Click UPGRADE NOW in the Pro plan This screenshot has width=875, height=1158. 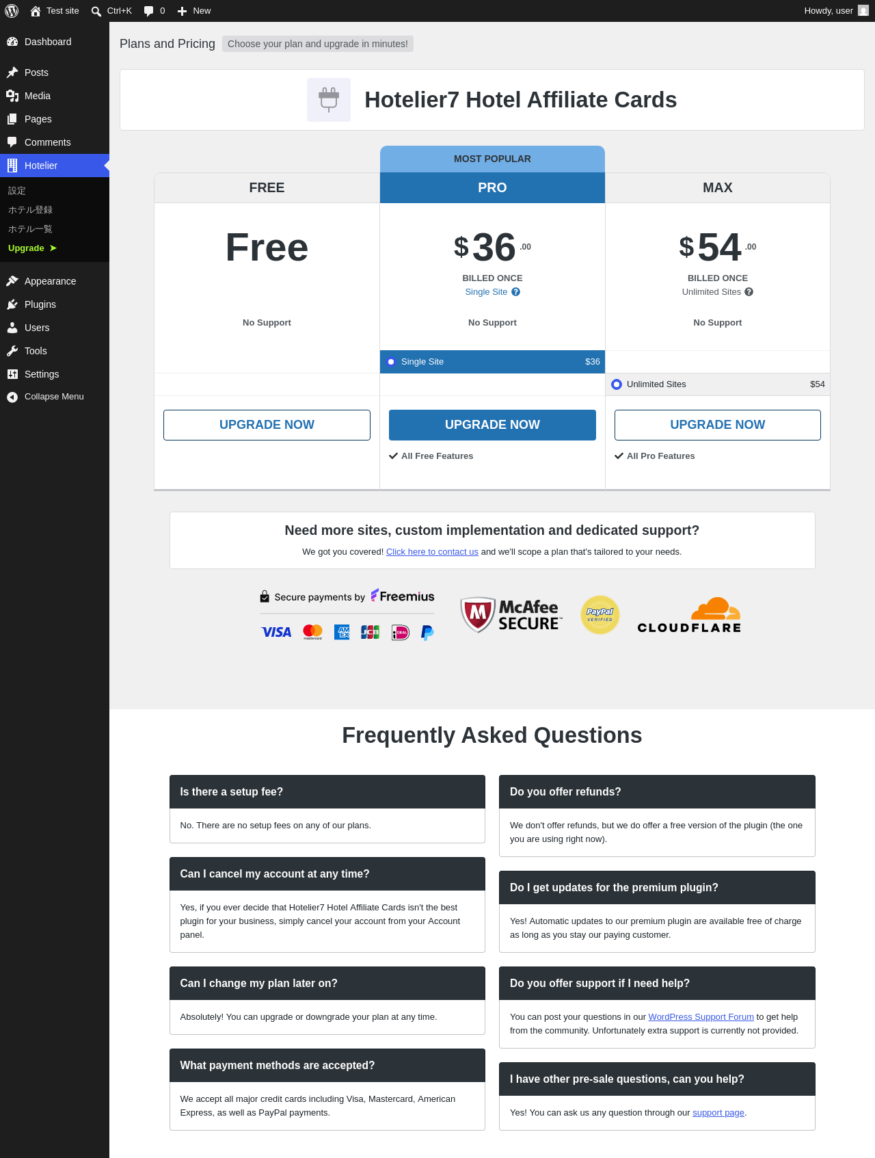(x=492, y=425)
